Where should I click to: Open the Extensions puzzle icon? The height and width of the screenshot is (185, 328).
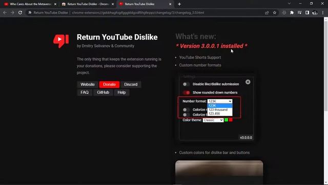(x=292, y=13)
